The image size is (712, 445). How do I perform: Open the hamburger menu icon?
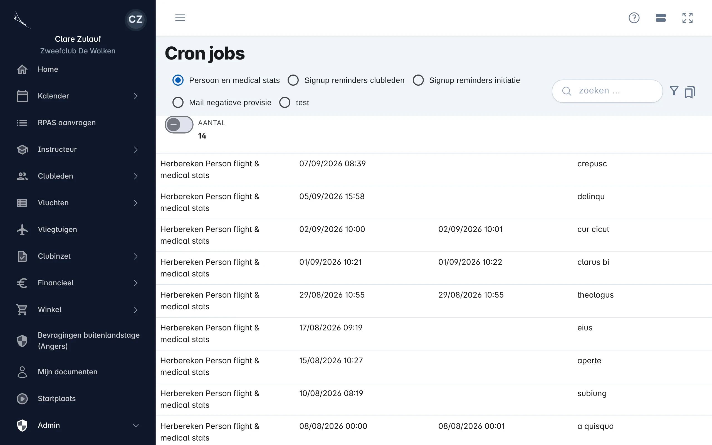coord(180,18)
